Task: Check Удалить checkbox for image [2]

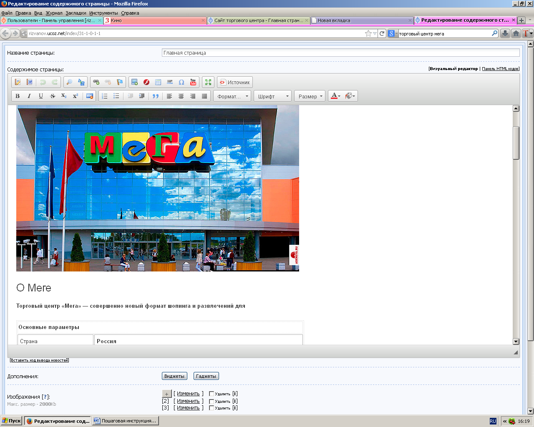Action: click(212, 401)
